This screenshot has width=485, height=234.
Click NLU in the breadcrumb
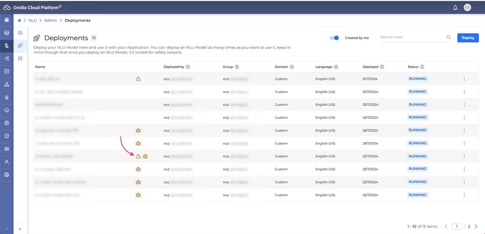tap(33, 20)
